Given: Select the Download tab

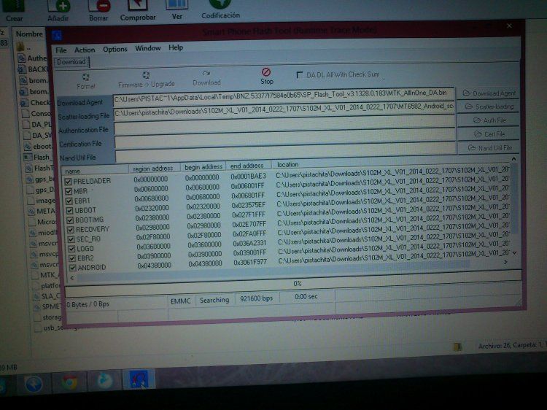Looking at the screenshot, I should pyautogui.click(x=71, y=62).
